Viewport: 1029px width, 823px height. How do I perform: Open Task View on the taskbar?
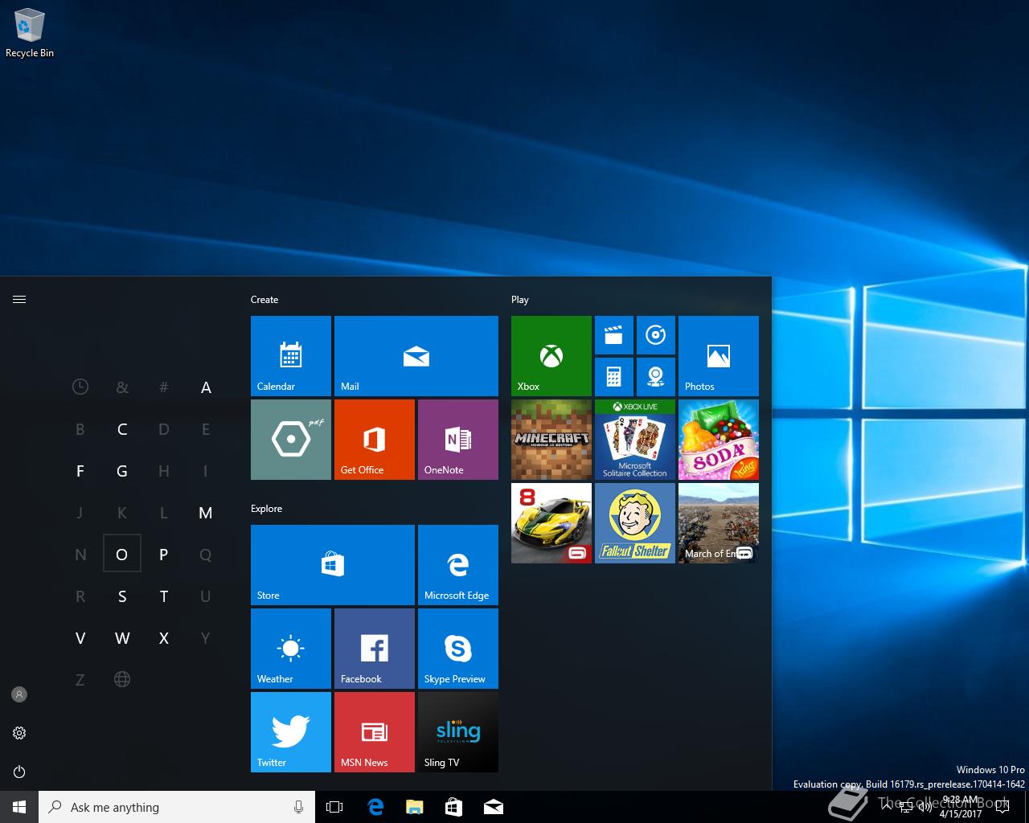pos(334,807)
